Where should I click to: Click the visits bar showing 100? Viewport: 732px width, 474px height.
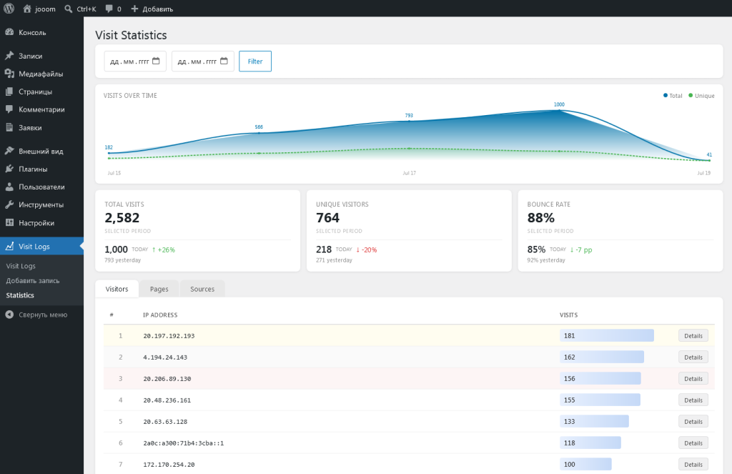pos(585,465)
